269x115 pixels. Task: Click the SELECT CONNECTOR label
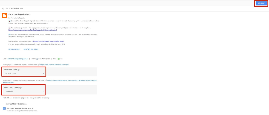coord(14,9)
